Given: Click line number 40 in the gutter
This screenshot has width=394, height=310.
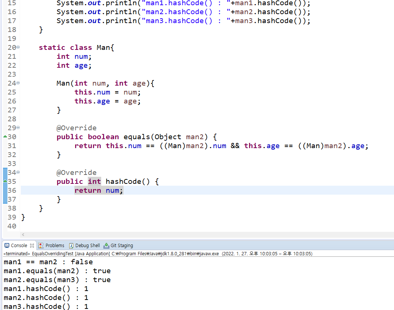Looking at the screenshot, I should pos(12,226).
